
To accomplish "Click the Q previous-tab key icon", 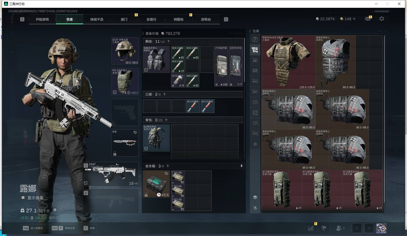I will (22, 19).
